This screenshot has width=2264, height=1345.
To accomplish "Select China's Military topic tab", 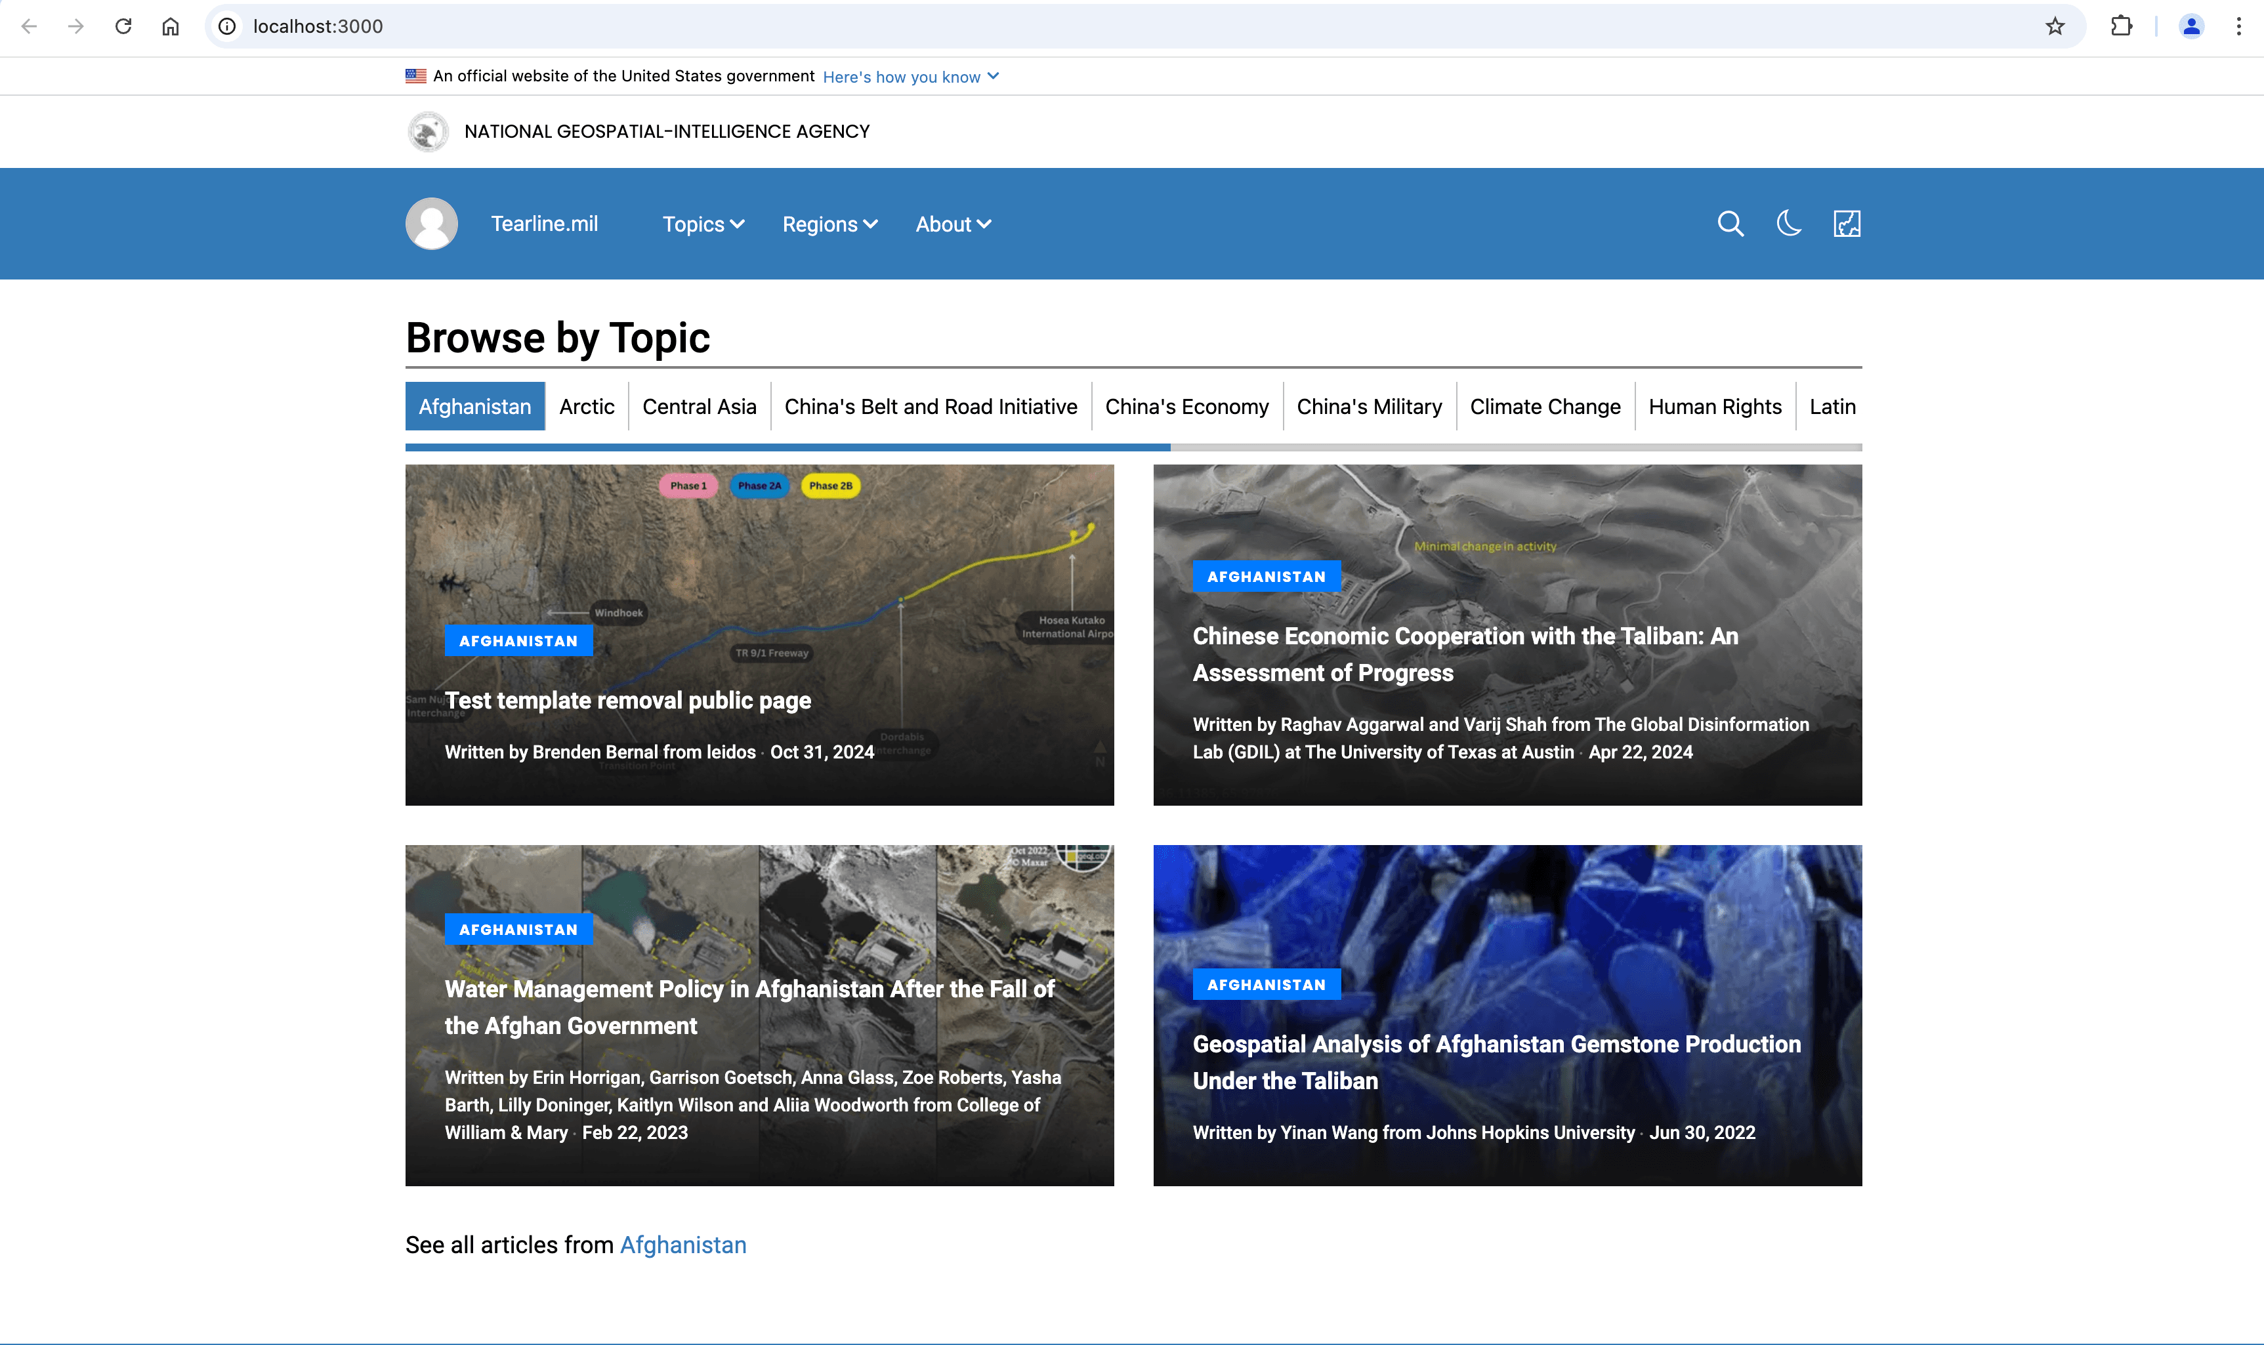I will [1368, 407].
